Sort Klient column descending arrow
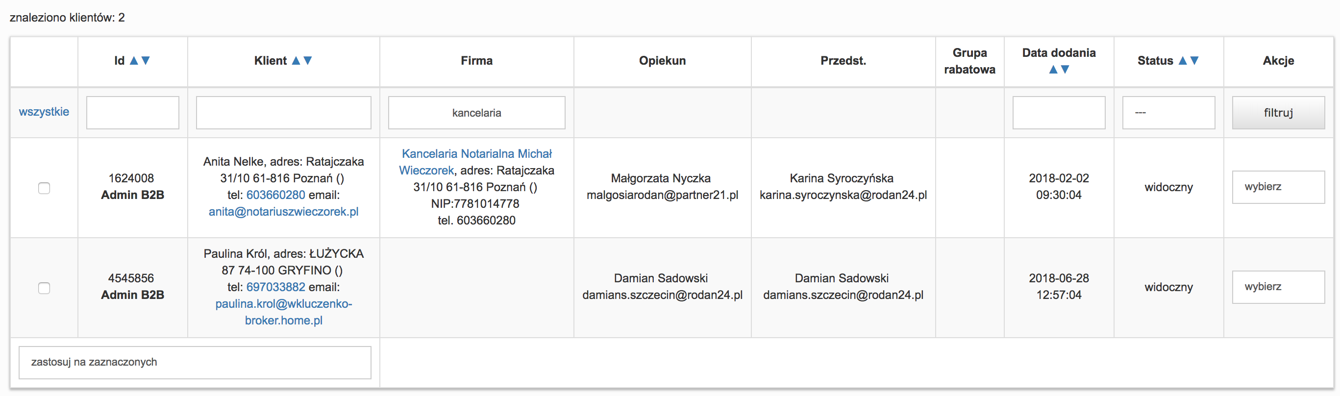The height and width of the screenshot is (396, 1340). (x=308, y=60)
